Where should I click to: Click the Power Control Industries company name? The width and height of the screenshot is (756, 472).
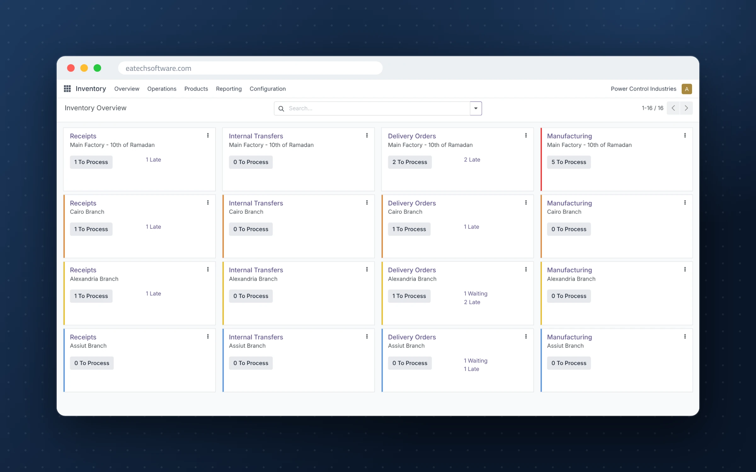(x=644, y=89)
